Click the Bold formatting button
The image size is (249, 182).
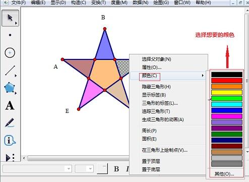point(116,169)
